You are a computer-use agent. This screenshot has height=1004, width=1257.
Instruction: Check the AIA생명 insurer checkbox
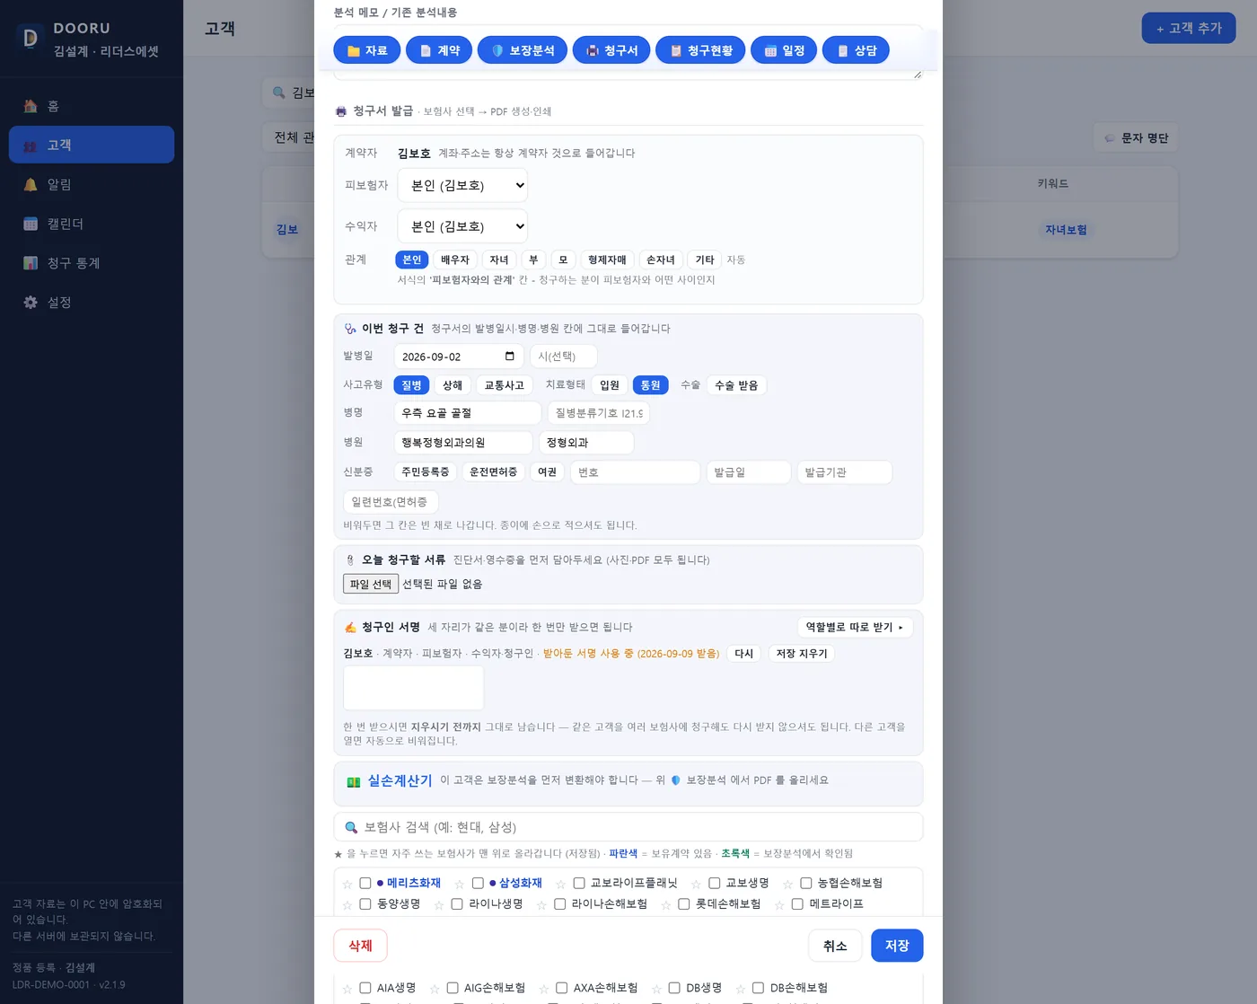click(x=365, y=988)
